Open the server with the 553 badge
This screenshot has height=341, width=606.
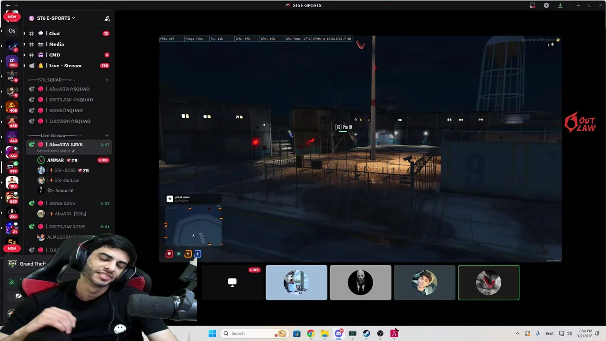click(12, 197)
